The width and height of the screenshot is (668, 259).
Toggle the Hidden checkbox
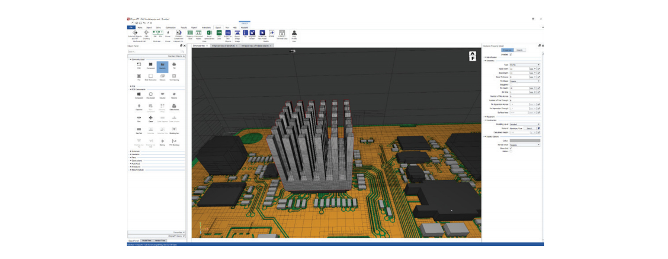coord(511,151)
